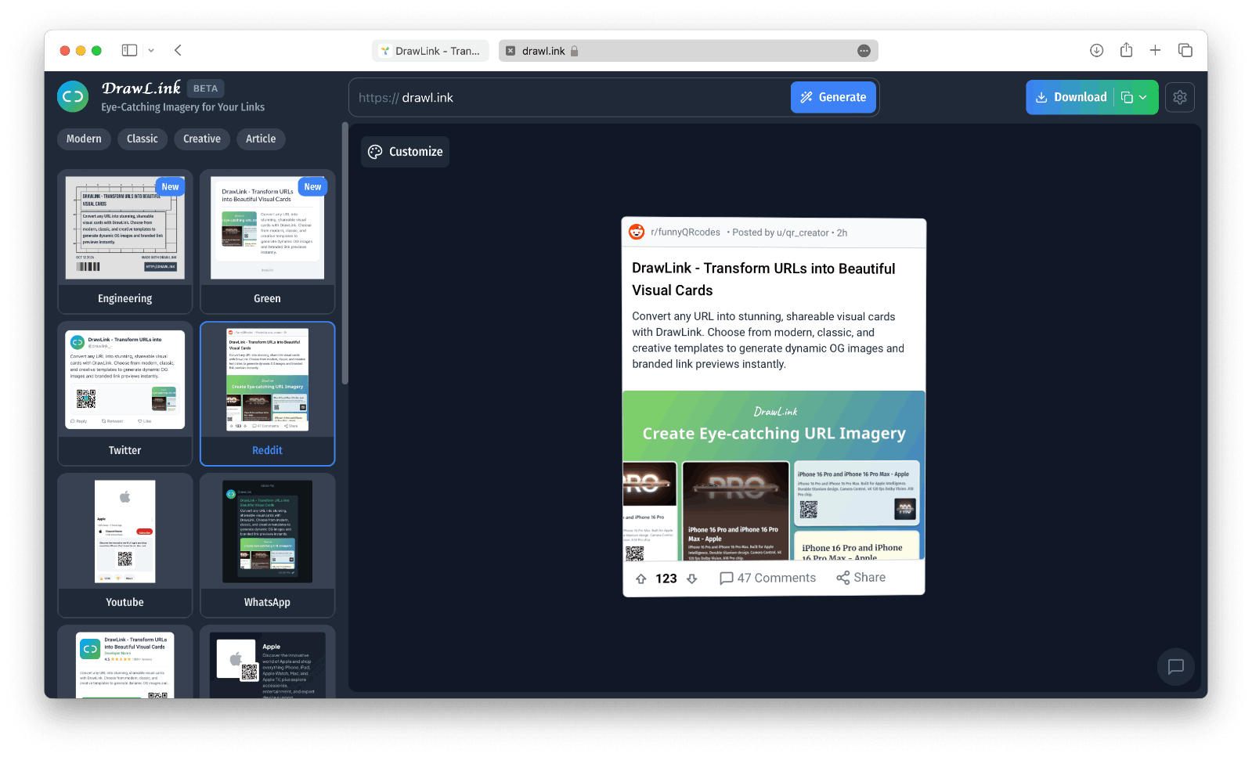Click the copy image icon beside Download

tap(1127, 97)
